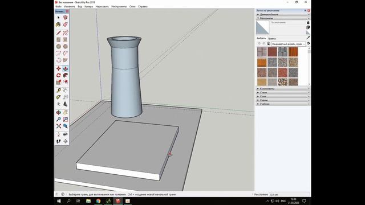The image size is (365, 205).
Task: Click the materials home button
Action: tap(269, 43)
